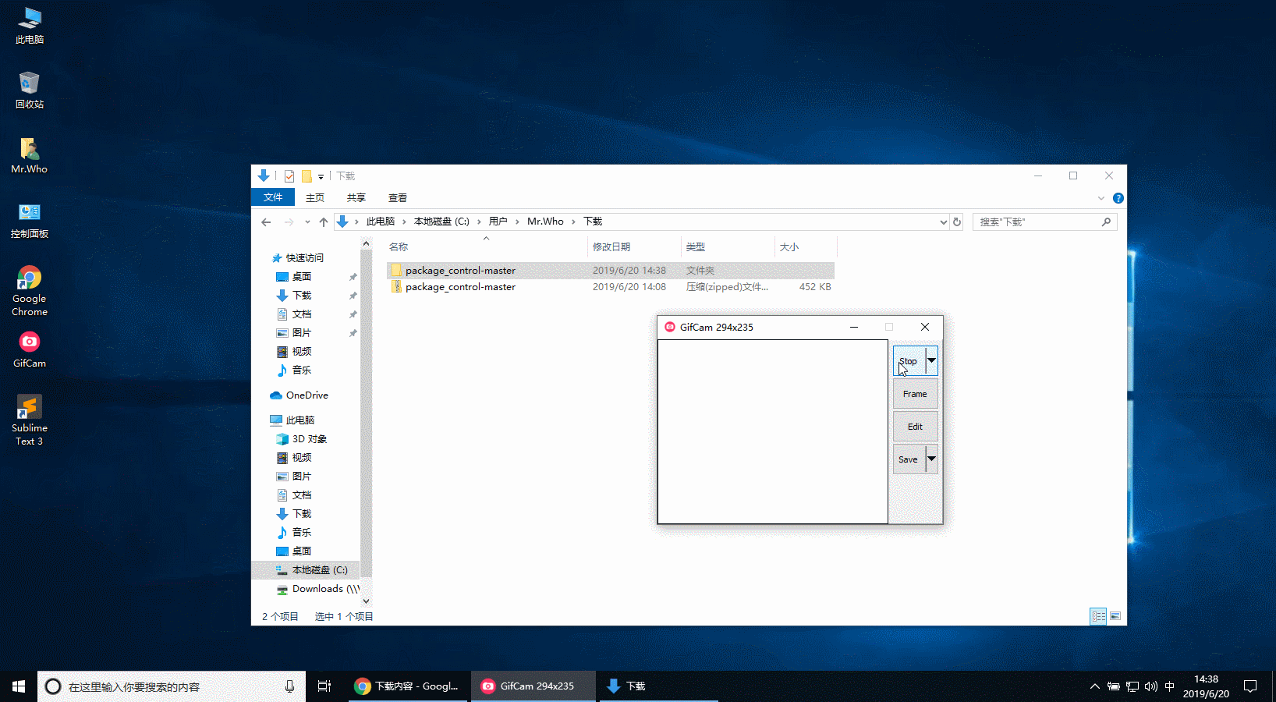
Task: Select the GifCam desktop icon
Action: pyautogui.click(x=30, y=349)
